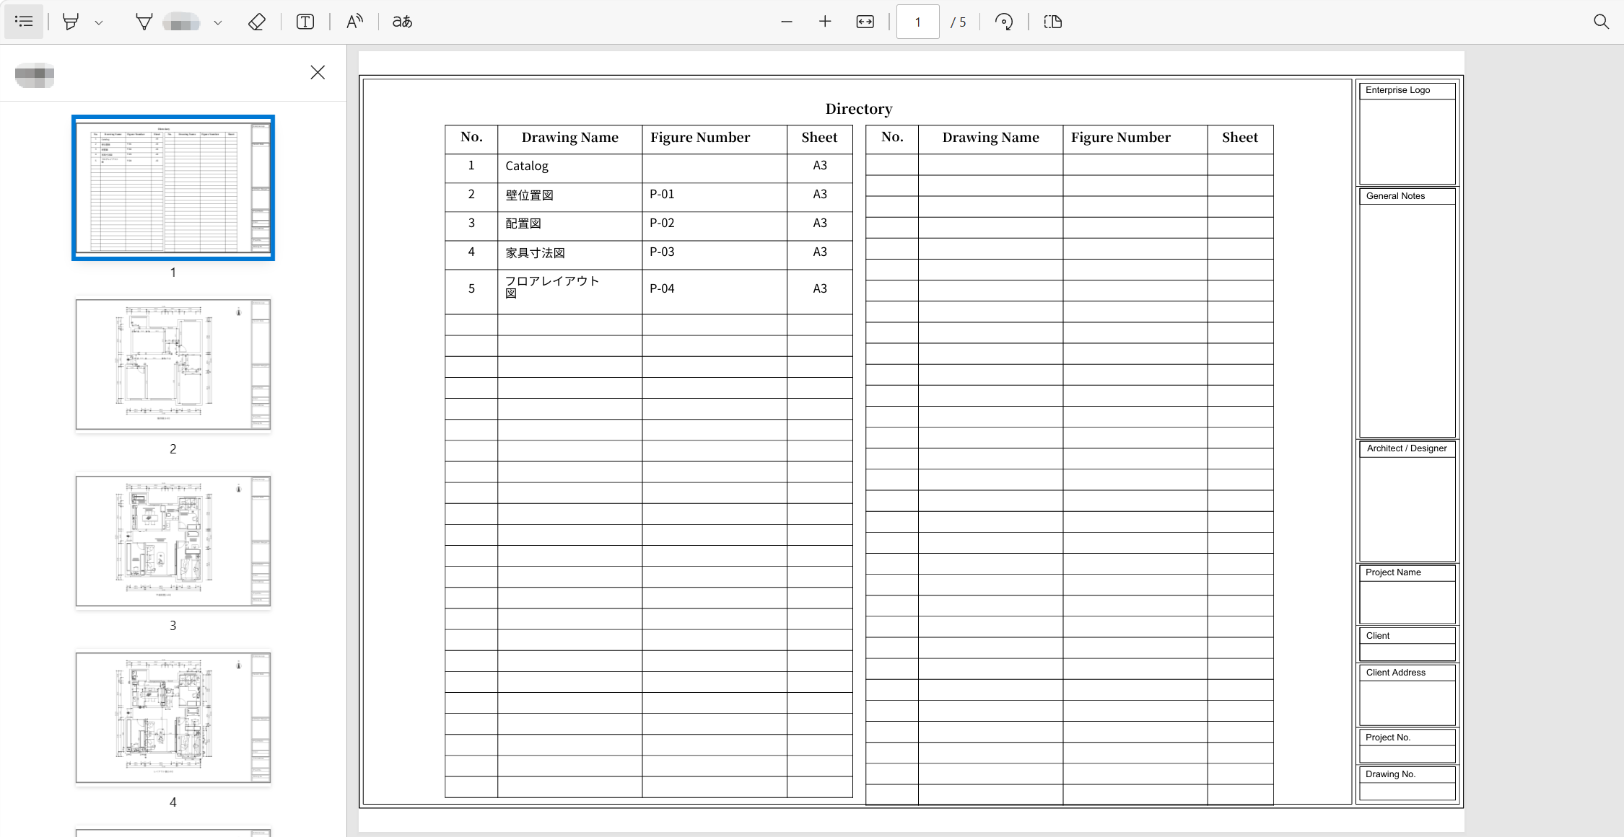1624x837 pixels.
Task: Expand the Highlight color dropdown arrow
Action: click(217, 22)
